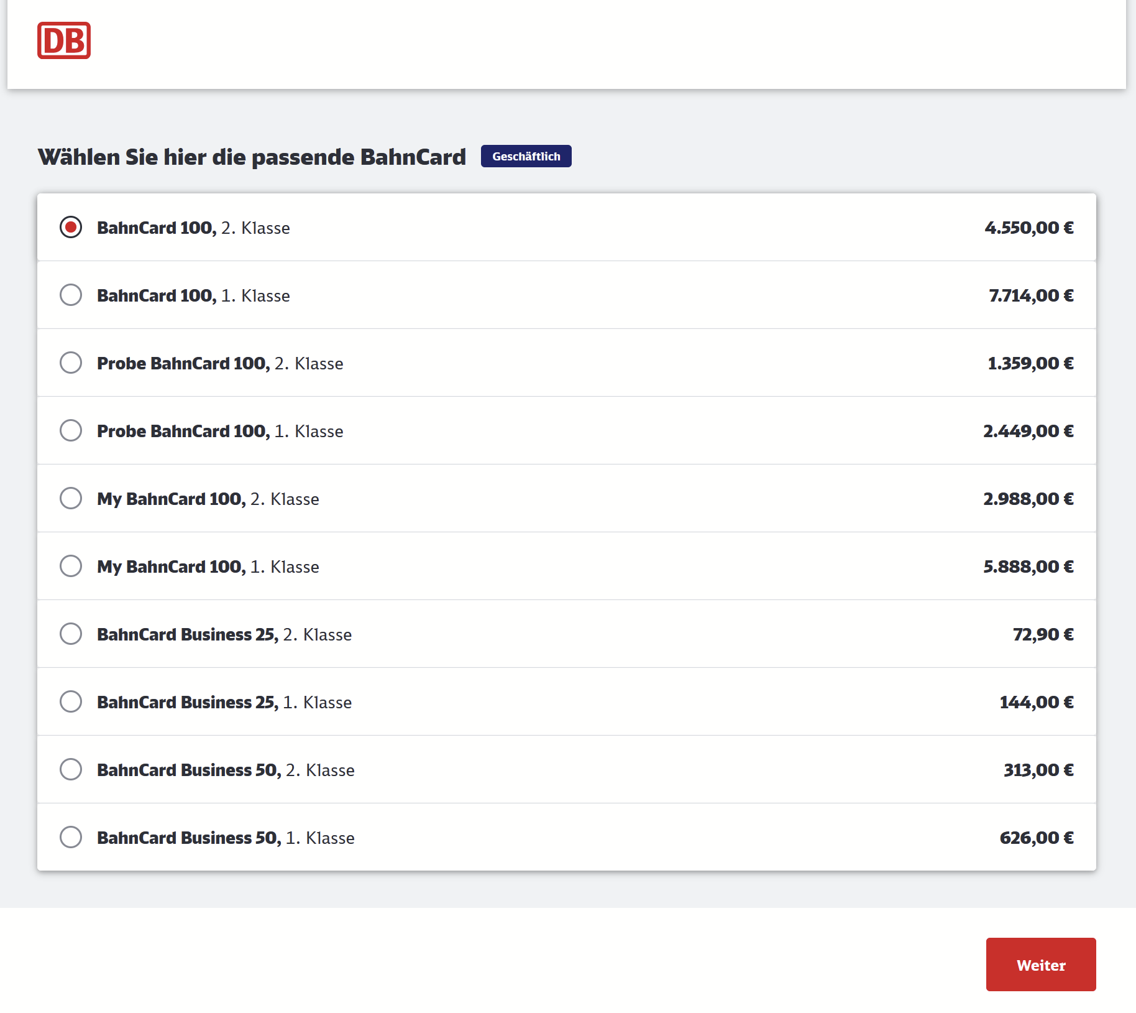Image resolution: width=1136 pixels, height=1013 pixels.
Task: Click the price 144,00 €
Action: [1037, 702]
